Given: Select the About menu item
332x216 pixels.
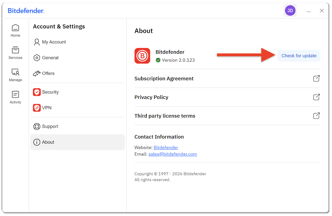Looking at the screenshot, I should [78, 142].
